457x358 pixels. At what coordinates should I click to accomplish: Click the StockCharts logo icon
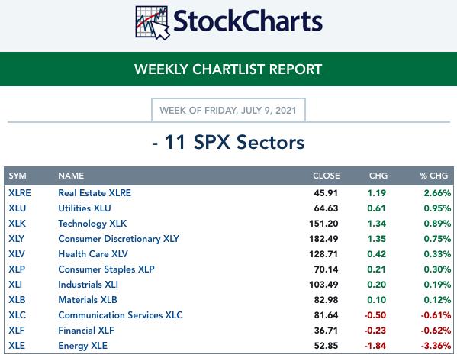click(152, 23)
